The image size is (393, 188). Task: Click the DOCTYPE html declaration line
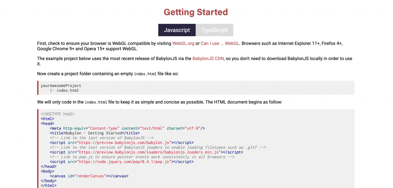[x=58, y=114]
